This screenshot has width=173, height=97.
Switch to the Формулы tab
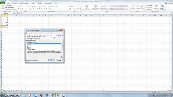point(33,3)
